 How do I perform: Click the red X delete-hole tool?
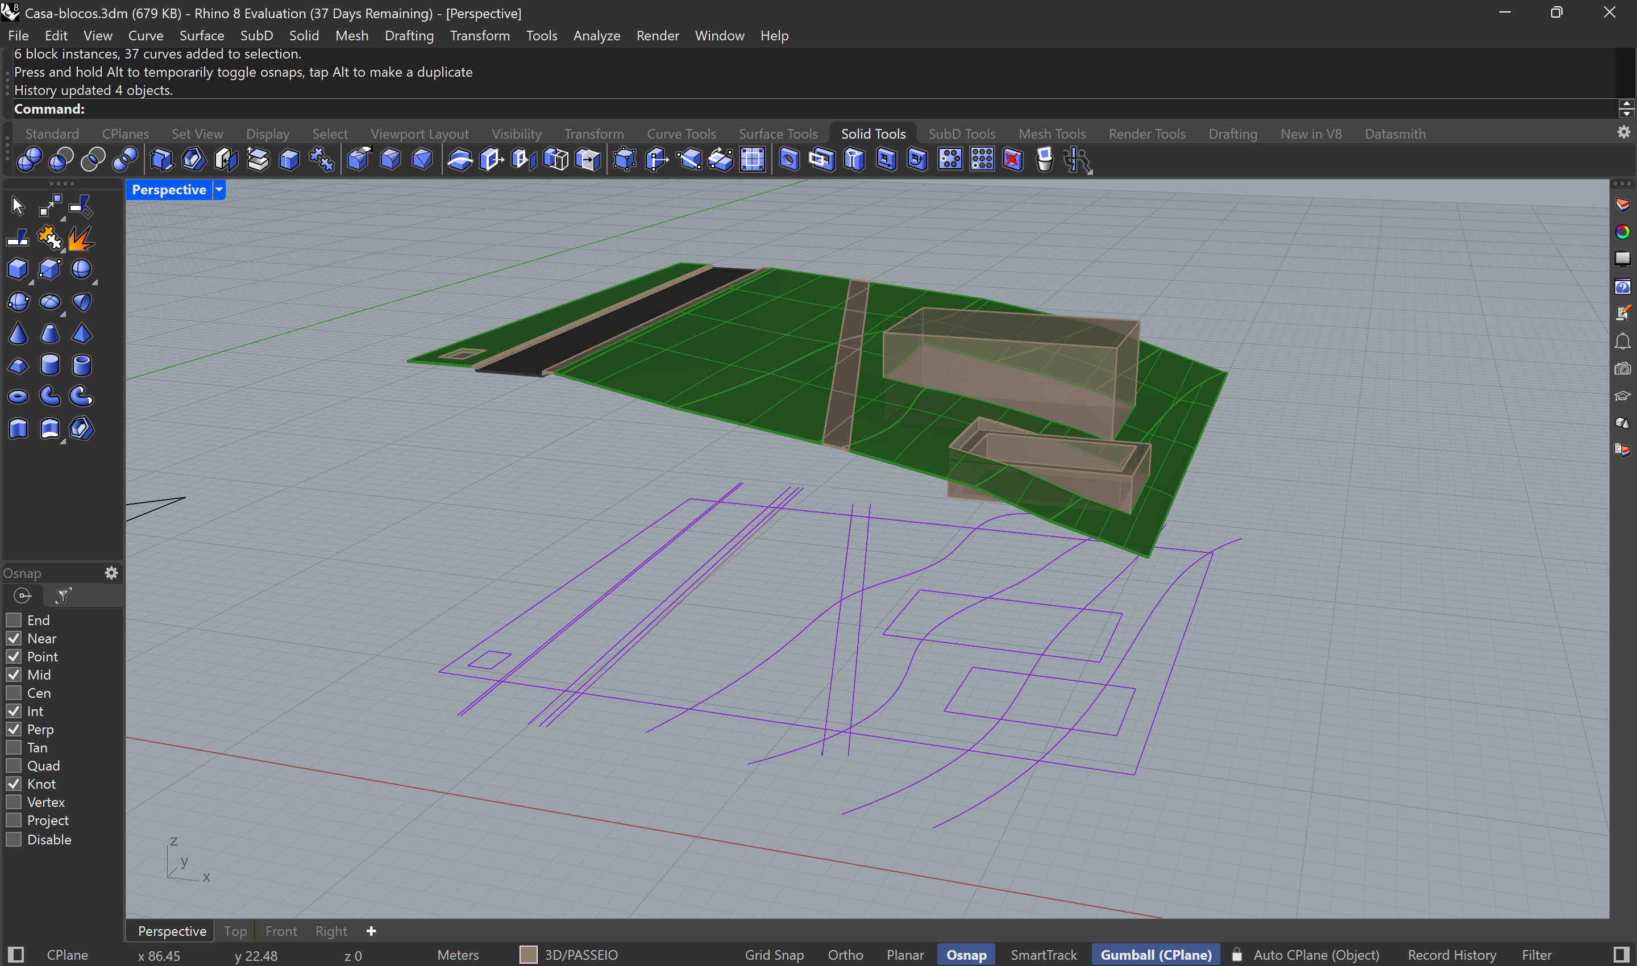(x=1012, y=160)
